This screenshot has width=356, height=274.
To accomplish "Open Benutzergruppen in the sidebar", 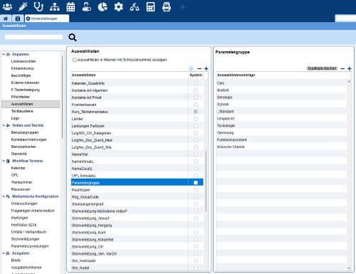I will pyautogui.click(x=25, y=132).
